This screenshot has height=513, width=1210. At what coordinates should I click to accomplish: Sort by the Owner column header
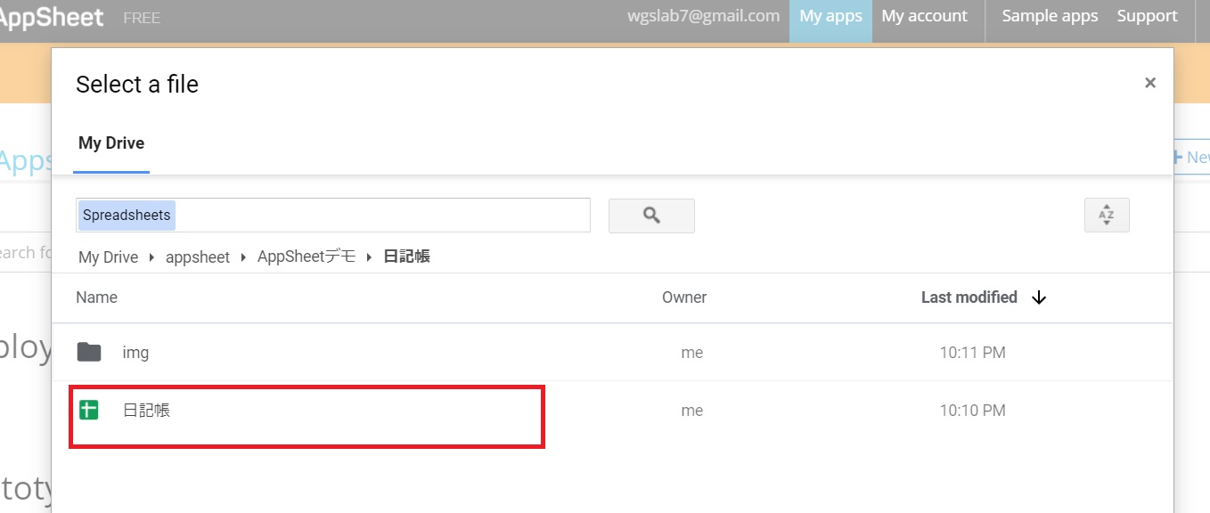tap(684, 297)
